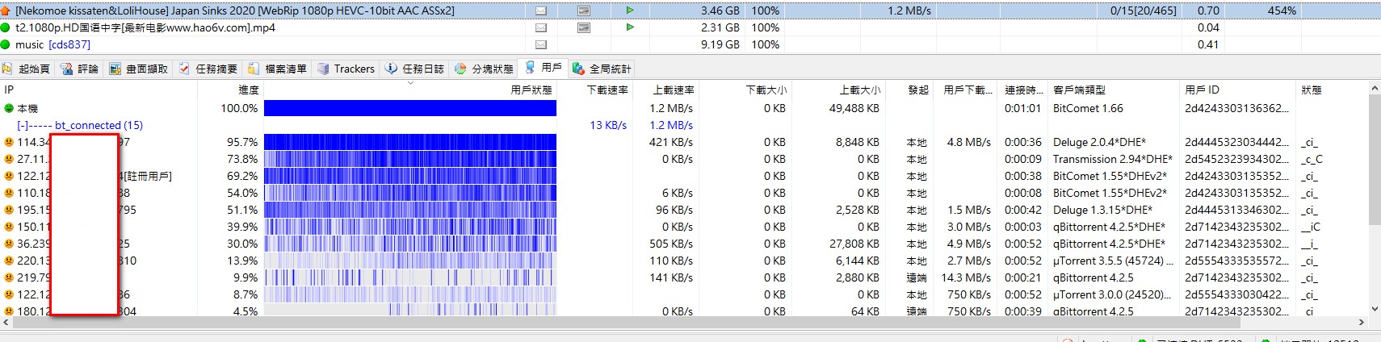Click the peer face icon for 36.239 row
This screenshot has width=1381, height=342.
9,244
